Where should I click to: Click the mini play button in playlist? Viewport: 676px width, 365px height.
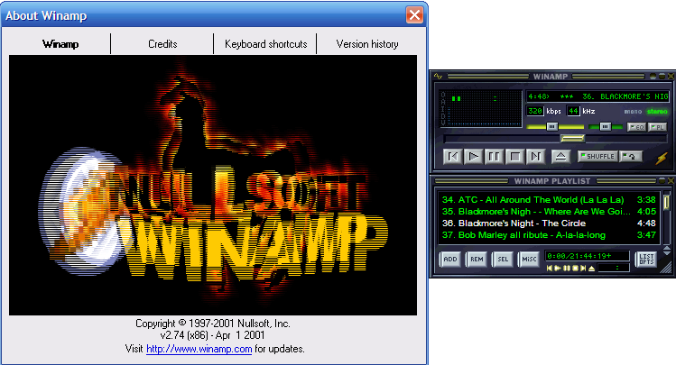[558, 269]
